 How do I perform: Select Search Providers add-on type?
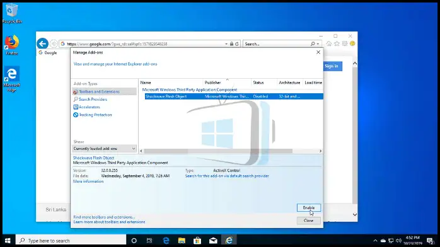pos(93,100)
